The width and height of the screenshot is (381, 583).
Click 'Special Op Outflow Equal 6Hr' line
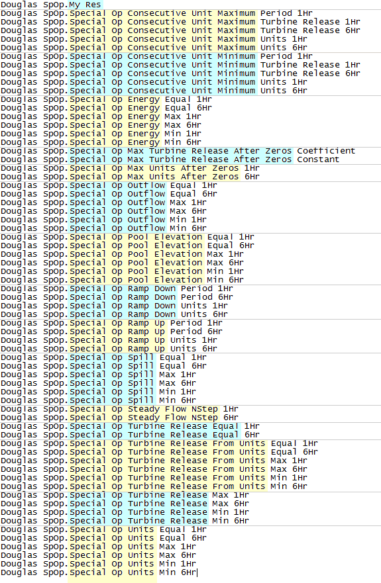109,194
